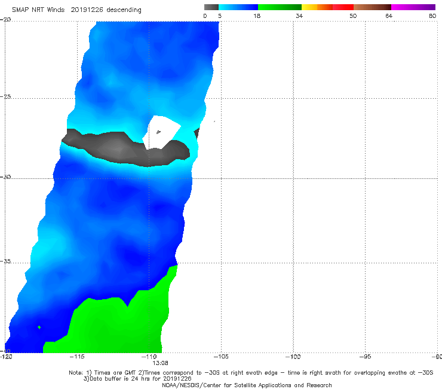This screenshot has width=442, height=389.
Task: Click the tiny island outline inside the white patch
Action: click(158, 132)
